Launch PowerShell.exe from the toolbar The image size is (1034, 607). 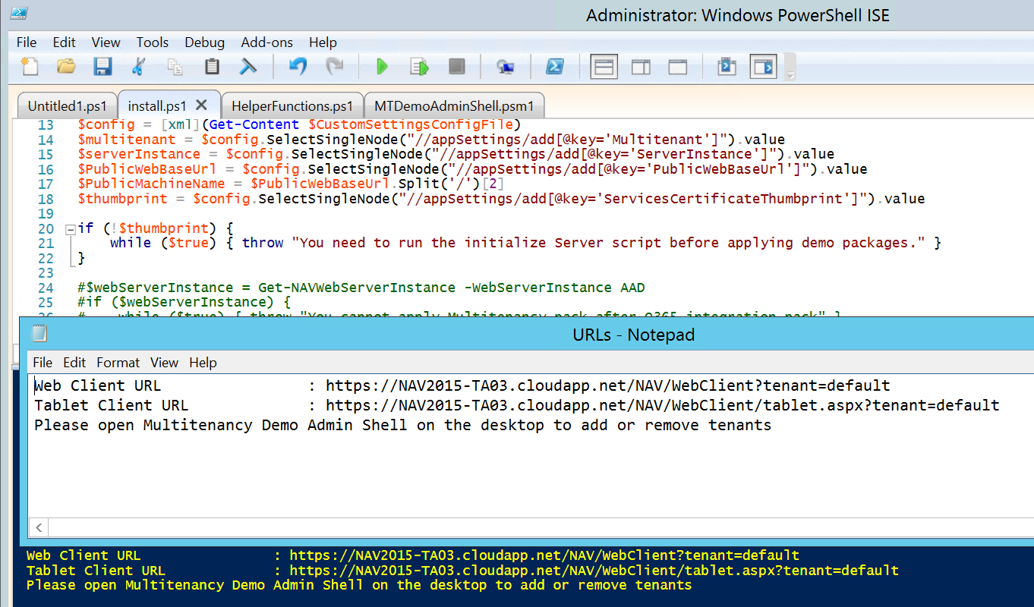(x=554, y=67)
